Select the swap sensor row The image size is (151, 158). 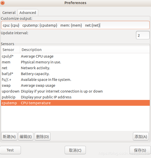(75, 85)
